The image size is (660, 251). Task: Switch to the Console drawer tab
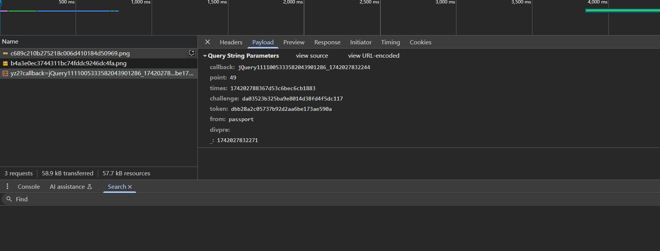click(x=29, y=187)
